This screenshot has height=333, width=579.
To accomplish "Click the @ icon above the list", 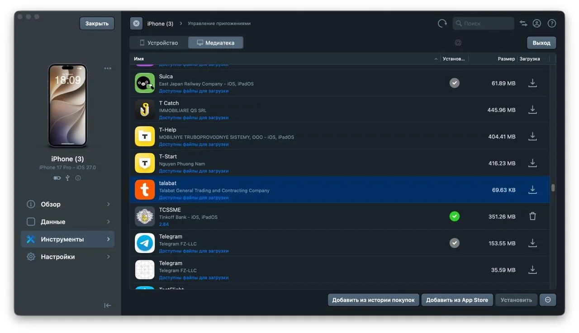I will point(458,43).
